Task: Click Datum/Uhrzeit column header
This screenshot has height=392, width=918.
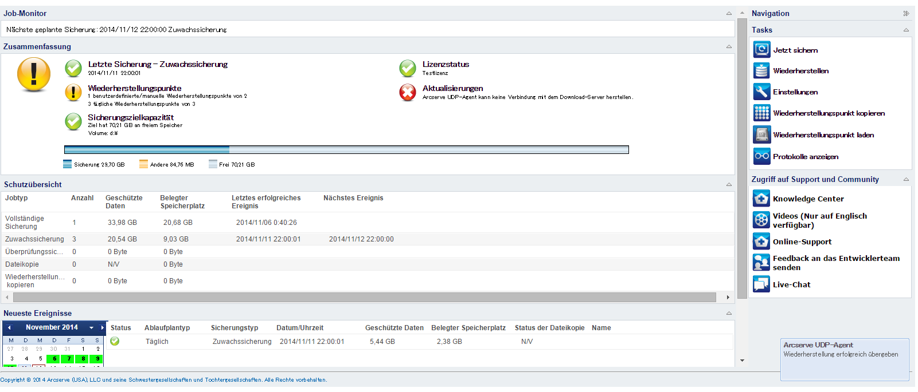Action: click(300, 328)
